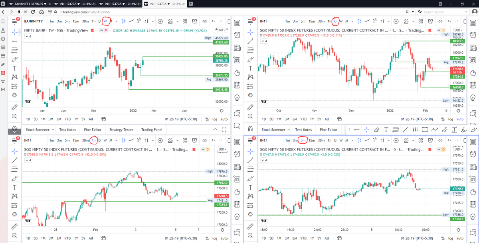Select the Text tool in BANKNIFTY chart sidebar

[15, 68]
